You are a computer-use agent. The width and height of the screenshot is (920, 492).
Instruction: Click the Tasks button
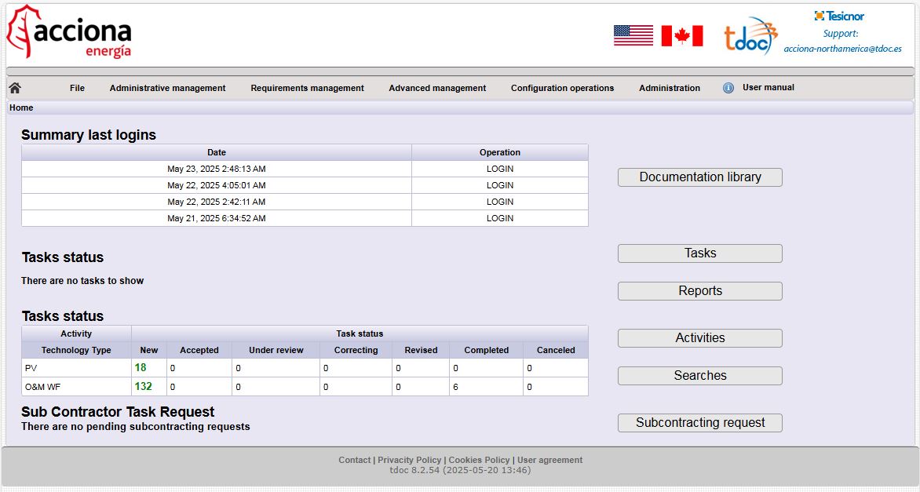tap(700, 253)
